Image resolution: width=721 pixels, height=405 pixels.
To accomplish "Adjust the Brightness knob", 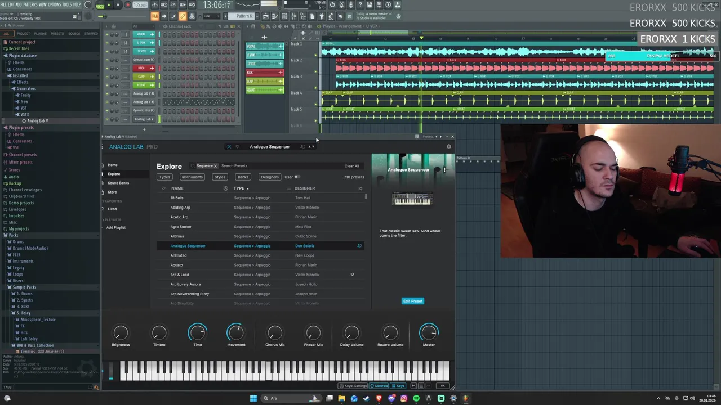I will pos(121,333).
